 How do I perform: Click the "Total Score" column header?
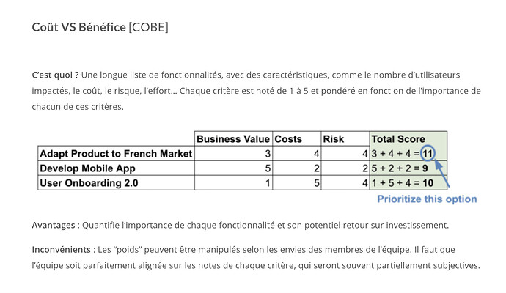coord(398,139)
